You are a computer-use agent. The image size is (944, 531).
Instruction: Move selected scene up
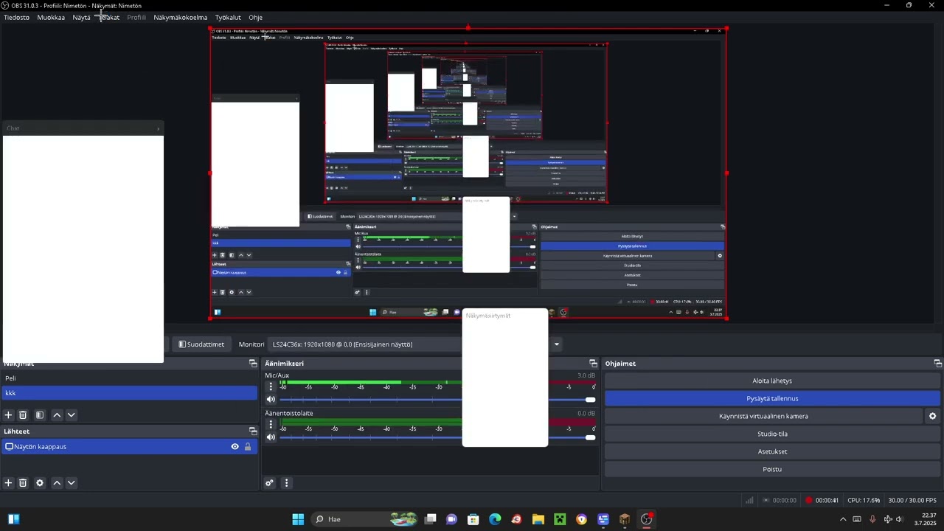coord(57,415)
